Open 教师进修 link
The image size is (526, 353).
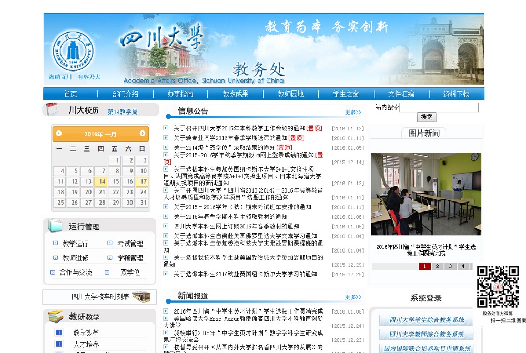[75, 258]
